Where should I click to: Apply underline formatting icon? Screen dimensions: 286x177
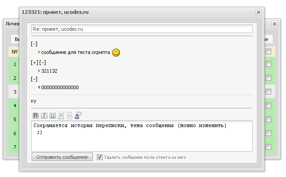[x=53, y=115]
